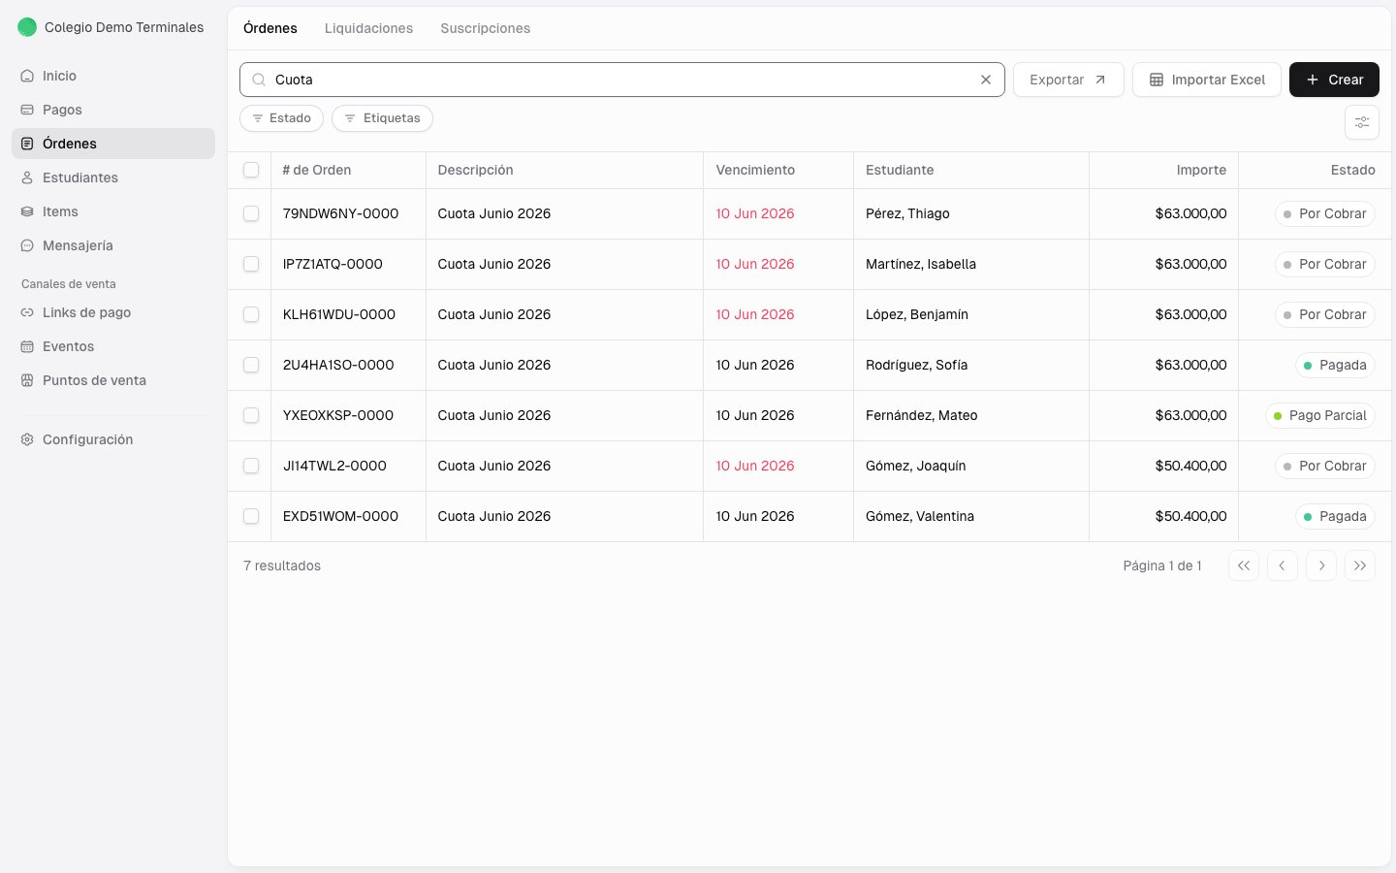The width and height of the screenshot is (1396, 873).
Task: Go to first page with double-left chevron
Action: pyautogui.click(x=1244, y=566)
